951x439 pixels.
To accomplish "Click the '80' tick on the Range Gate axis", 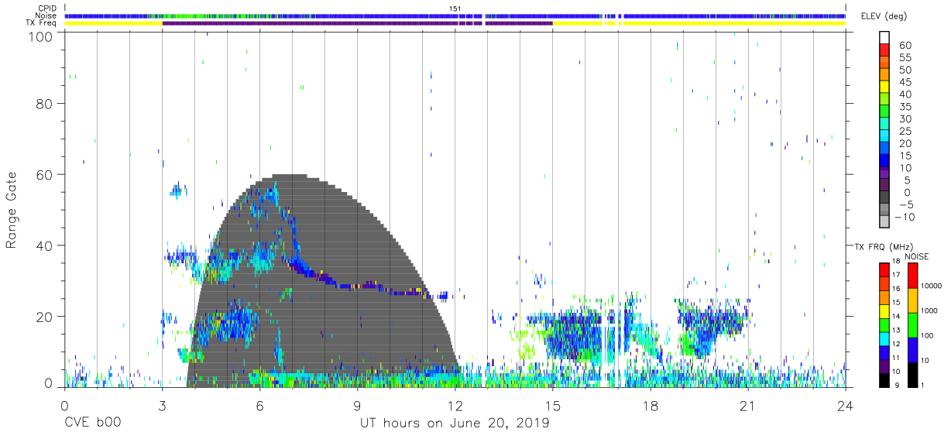I will 45,104.
